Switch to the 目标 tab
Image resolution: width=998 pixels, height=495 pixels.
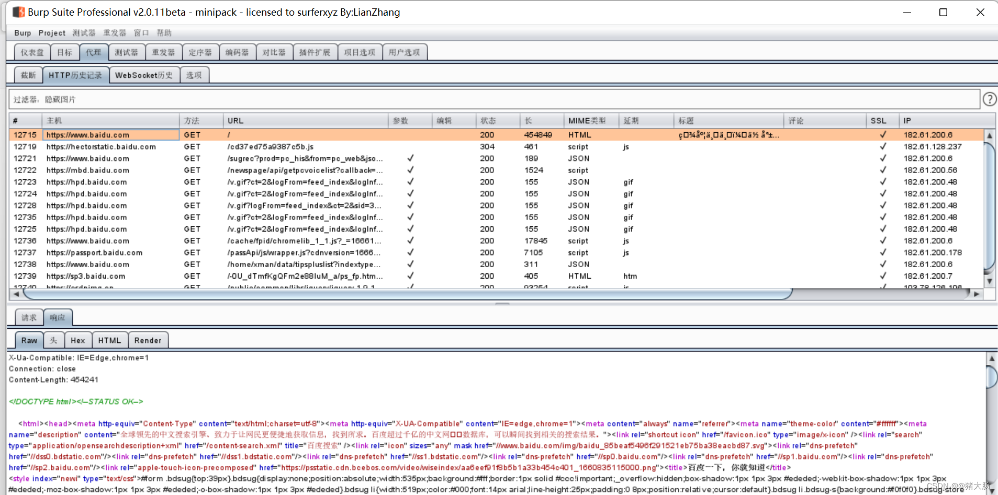tap(65, 52)
